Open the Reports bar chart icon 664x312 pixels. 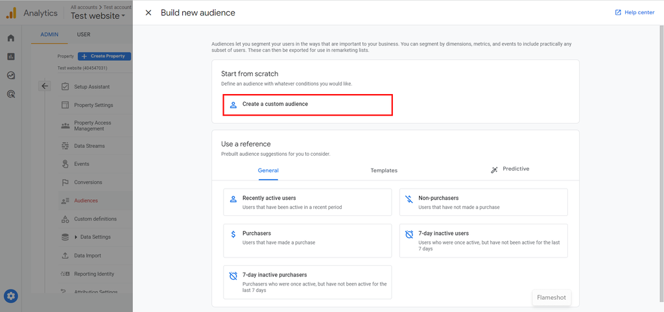coord(11,56)
